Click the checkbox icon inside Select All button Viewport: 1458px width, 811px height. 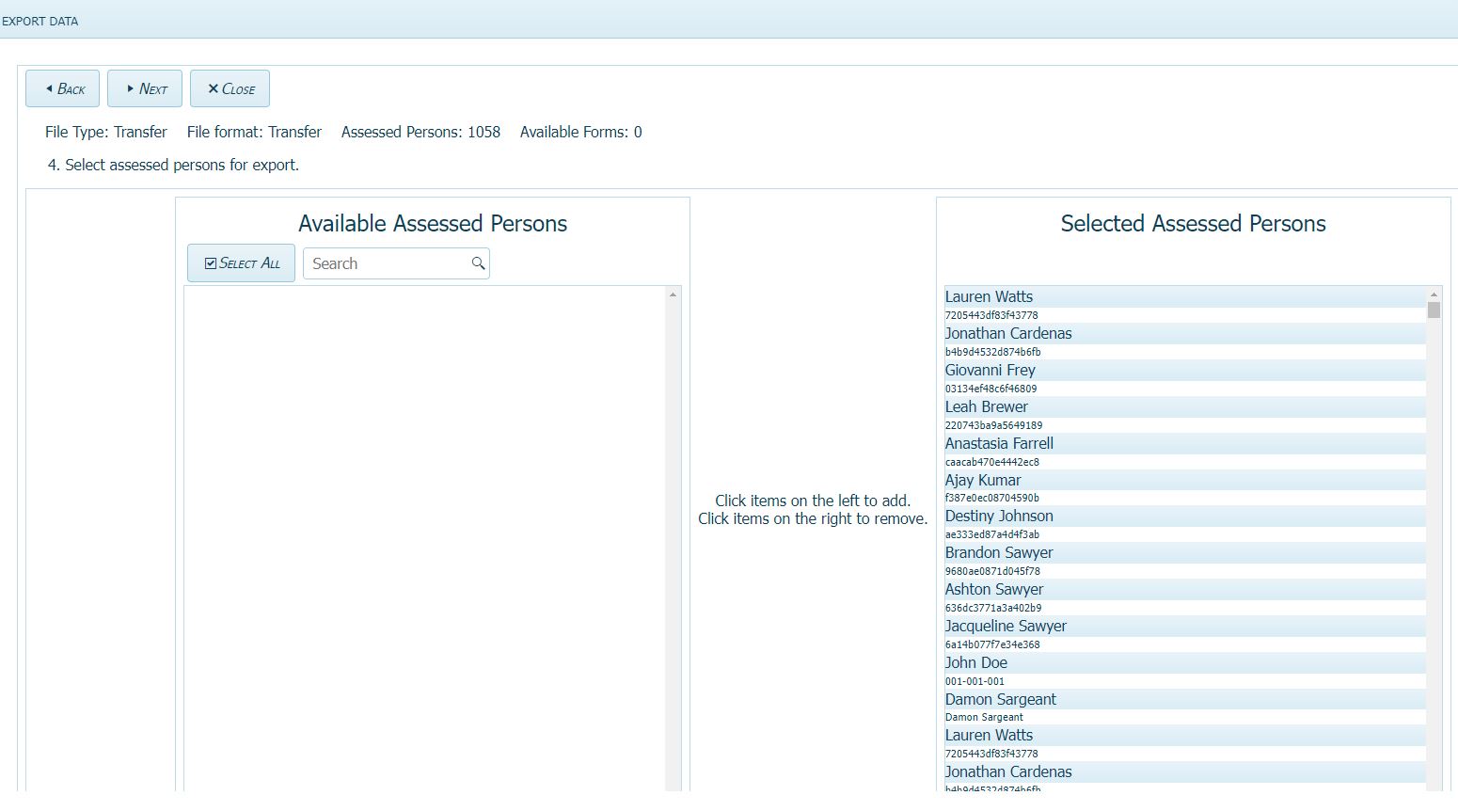click(x=211, y=262)
